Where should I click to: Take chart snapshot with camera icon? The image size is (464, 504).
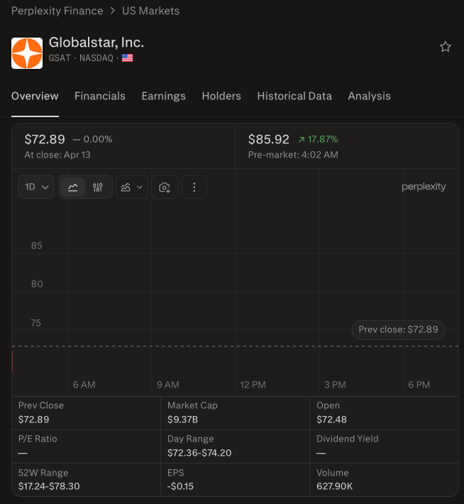(165, 187)
